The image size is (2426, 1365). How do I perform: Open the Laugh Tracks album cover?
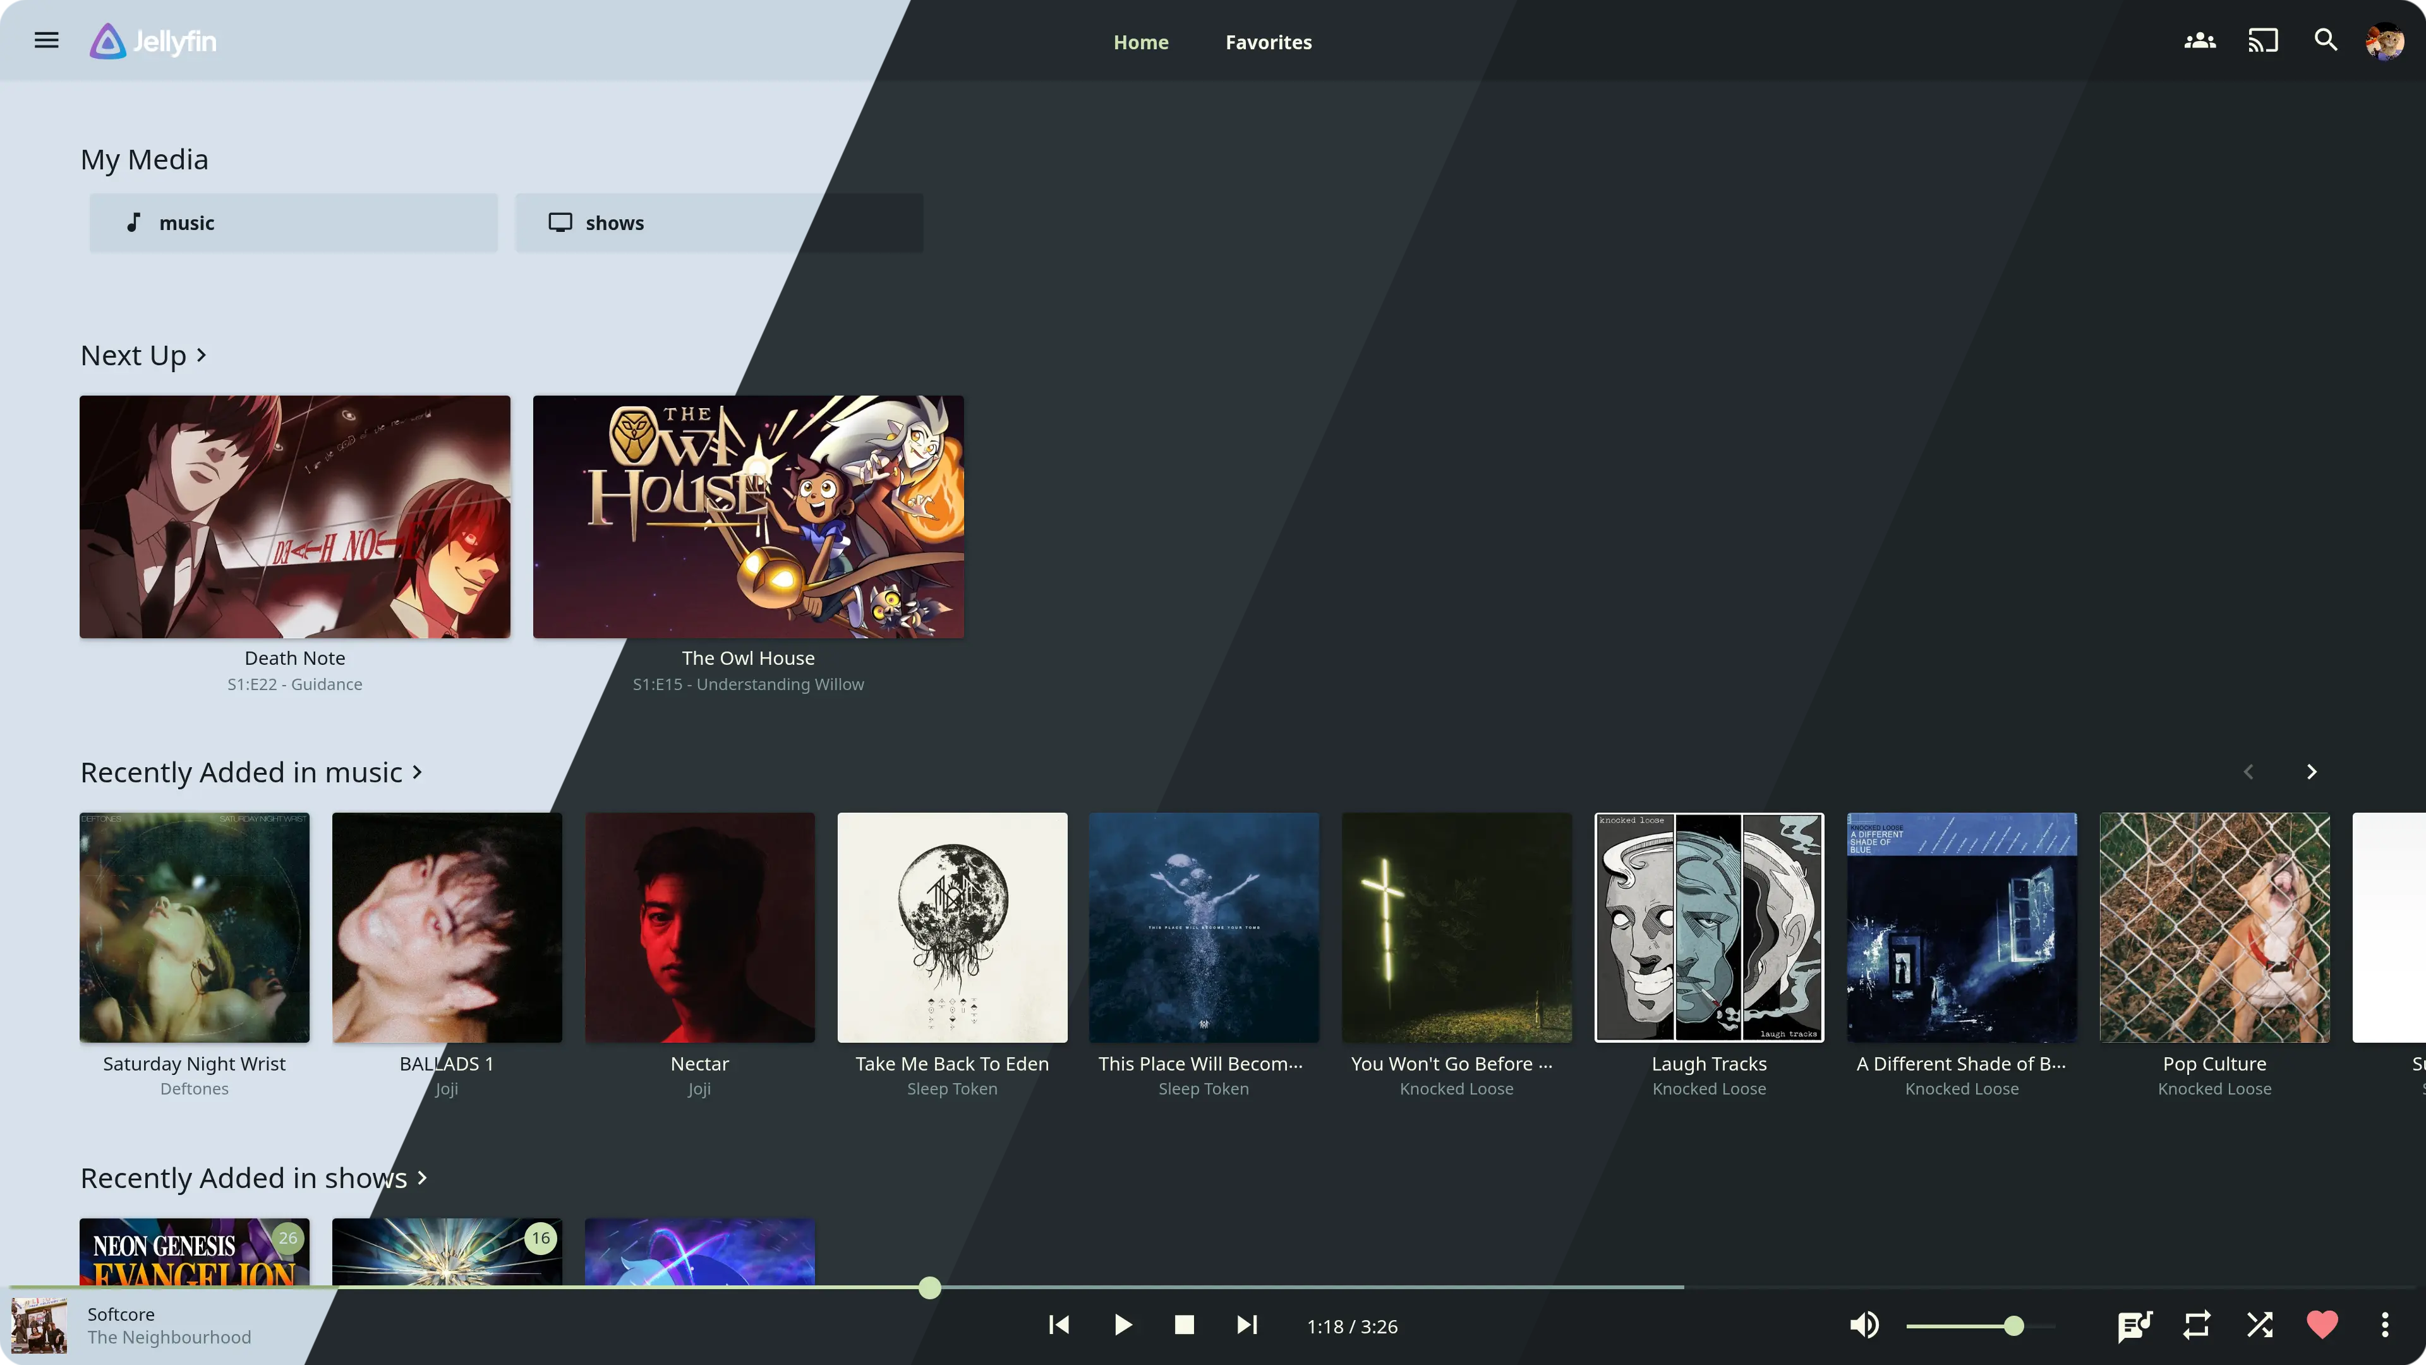click(x=1710, y=928)
